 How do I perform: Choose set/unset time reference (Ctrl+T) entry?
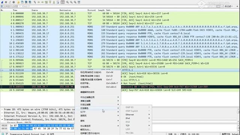pos(97,79)
